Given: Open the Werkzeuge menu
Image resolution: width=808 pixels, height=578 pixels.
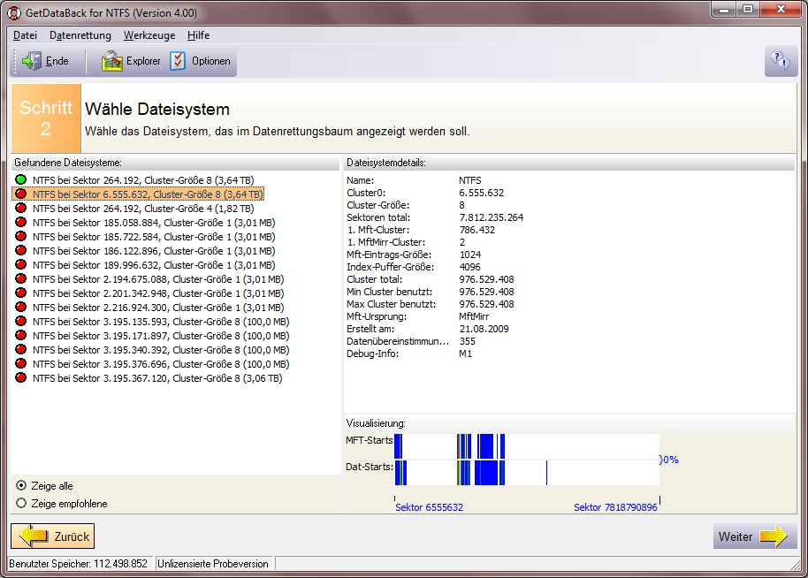Looking at the screenshot, I should click(x=149, y=35).
